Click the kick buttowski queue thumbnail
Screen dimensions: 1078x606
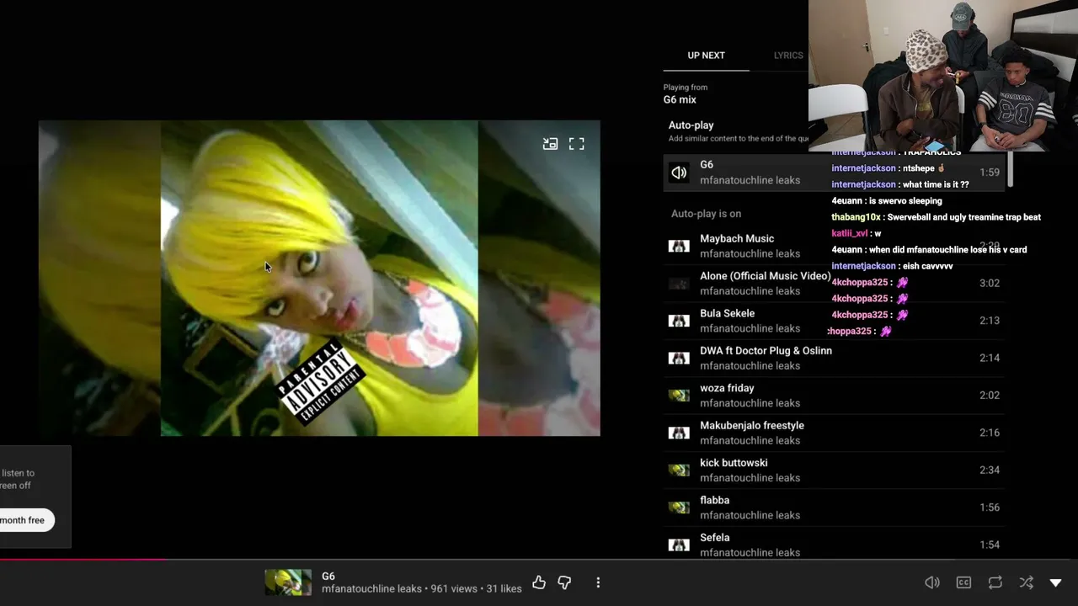pyautogui.click(x=679, y=470)
